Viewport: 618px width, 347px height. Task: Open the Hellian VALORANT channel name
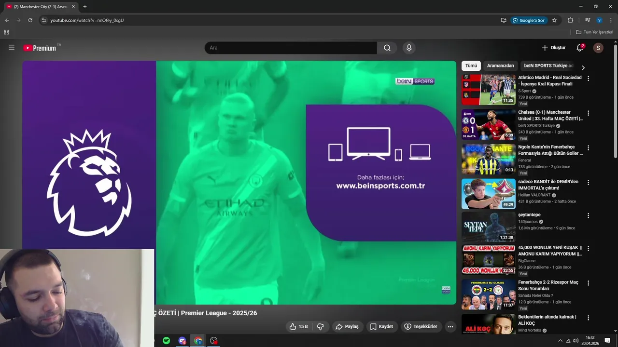534,195
